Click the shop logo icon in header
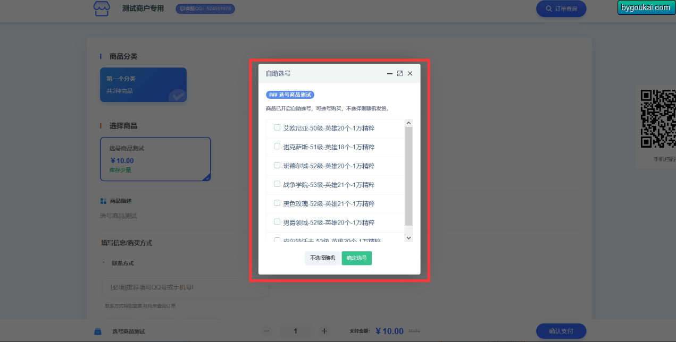This screenshot has width=676, height=342. pos(101,8)
